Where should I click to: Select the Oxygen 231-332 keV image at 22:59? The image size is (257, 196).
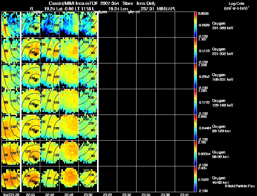(x=69, y=50)
